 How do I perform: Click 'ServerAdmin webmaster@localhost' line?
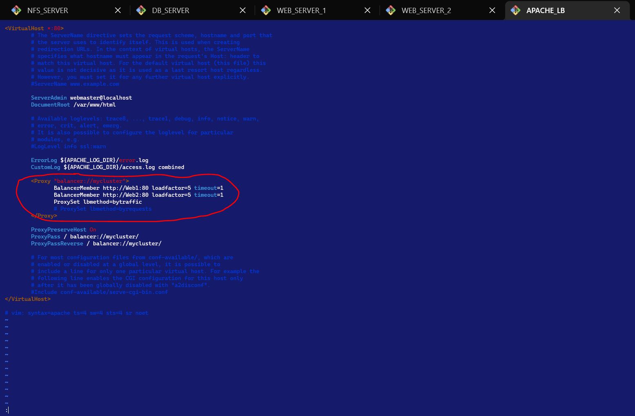(82, 98)
